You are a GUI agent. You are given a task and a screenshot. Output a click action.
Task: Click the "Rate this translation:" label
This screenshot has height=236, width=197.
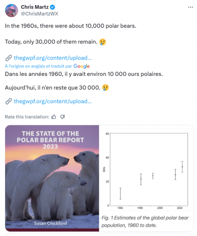pyautogui.click(x=27, y=117)
